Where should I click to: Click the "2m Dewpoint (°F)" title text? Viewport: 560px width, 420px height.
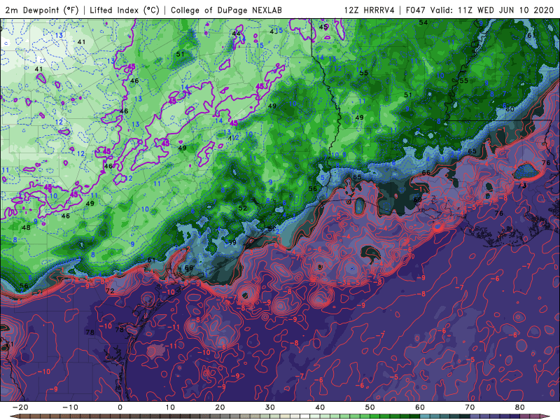coord(42,10)
